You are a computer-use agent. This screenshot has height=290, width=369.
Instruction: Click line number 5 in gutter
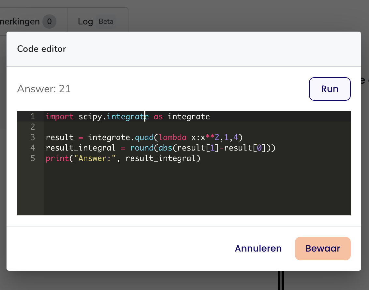coord(33,158)
